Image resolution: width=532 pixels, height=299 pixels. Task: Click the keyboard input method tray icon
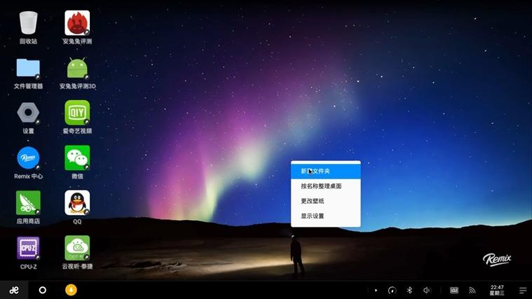point(454,290)
